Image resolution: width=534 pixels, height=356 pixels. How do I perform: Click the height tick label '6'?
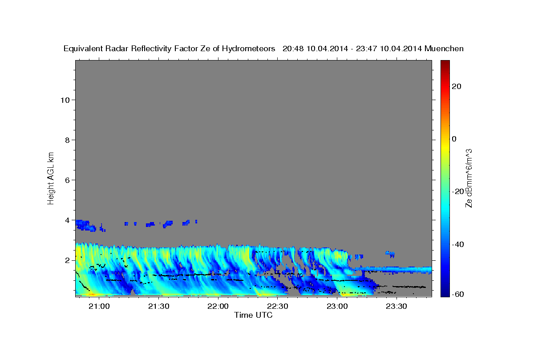click(x=68, y=180)
